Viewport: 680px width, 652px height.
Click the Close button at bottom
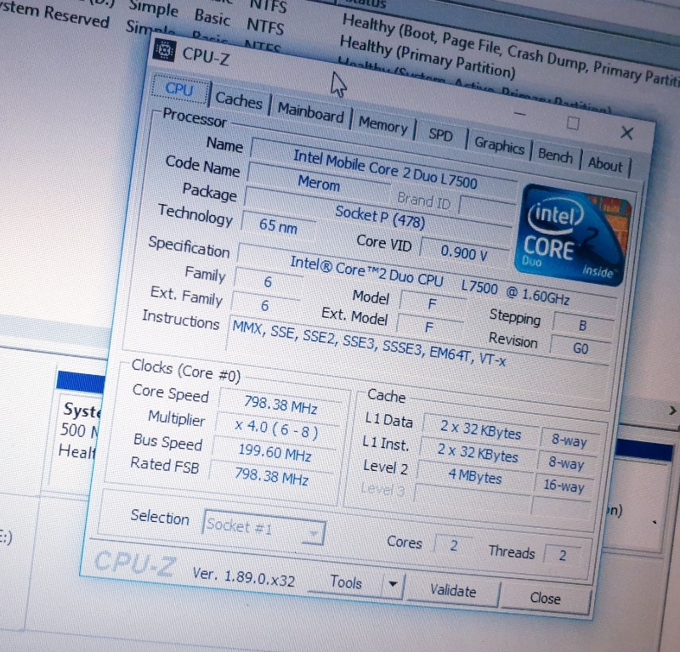click(x=545, y=598)
